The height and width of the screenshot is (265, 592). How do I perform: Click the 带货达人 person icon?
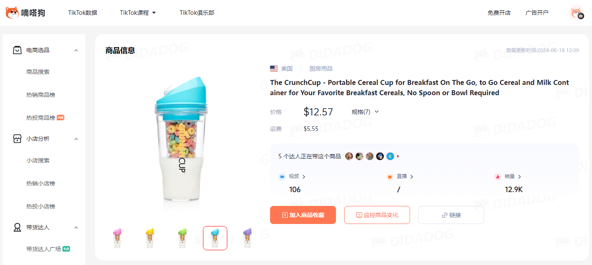tap(17, 227)
